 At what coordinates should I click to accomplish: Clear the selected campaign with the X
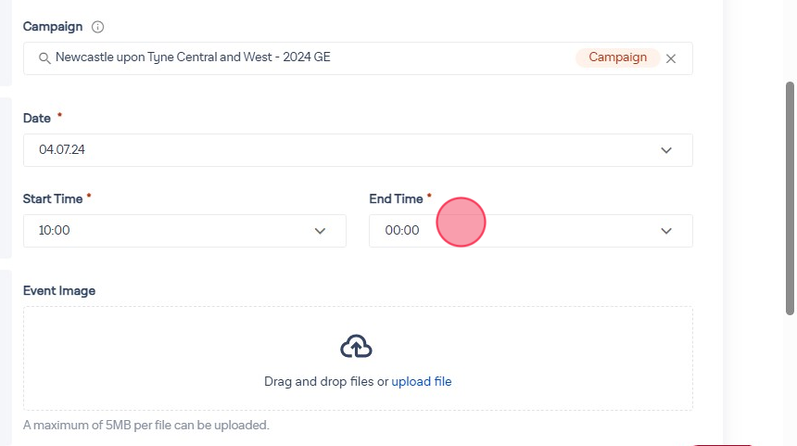coord(671,58)
